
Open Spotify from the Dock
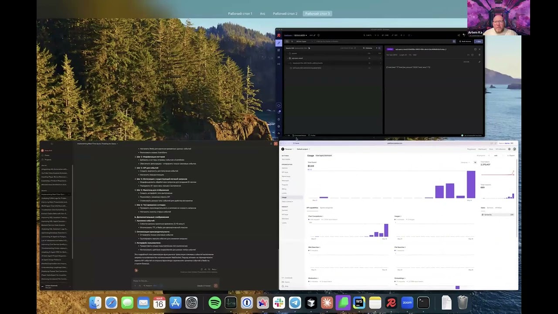click(214, 303)
